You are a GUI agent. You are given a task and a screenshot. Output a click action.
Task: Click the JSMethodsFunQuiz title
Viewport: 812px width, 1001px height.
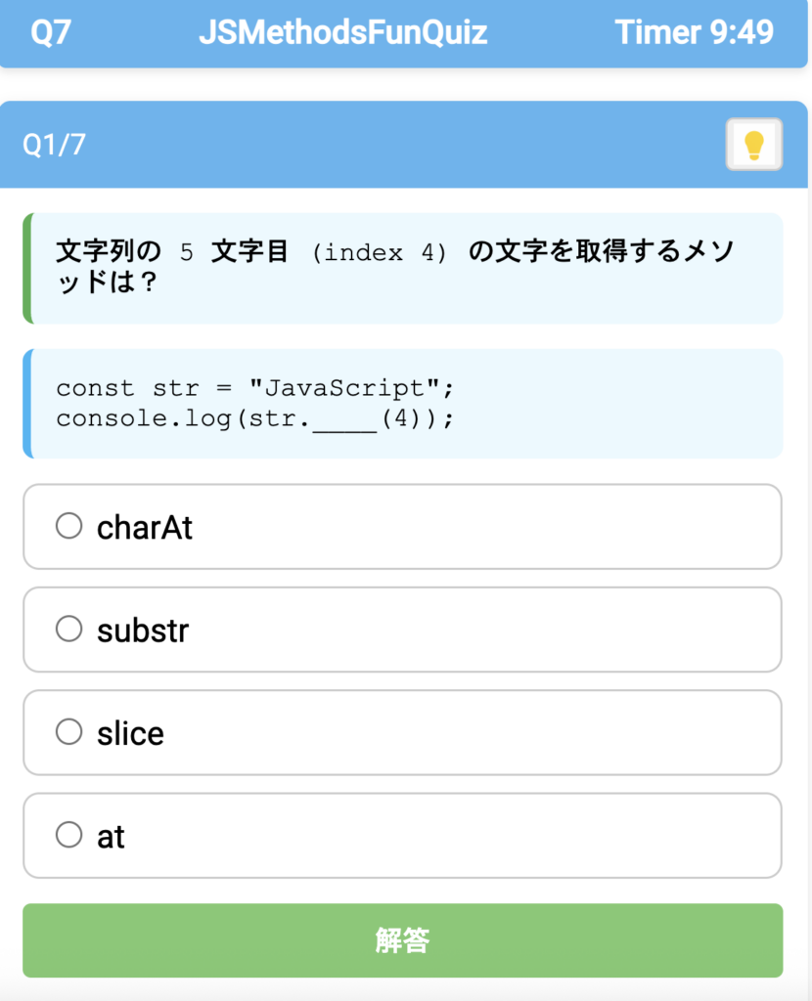click(x=342, y=32)
